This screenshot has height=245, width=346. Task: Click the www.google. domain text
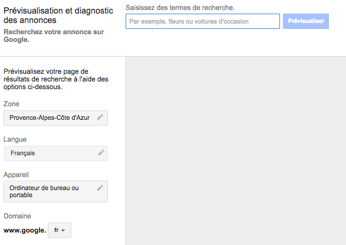click(x=25, y=230)
